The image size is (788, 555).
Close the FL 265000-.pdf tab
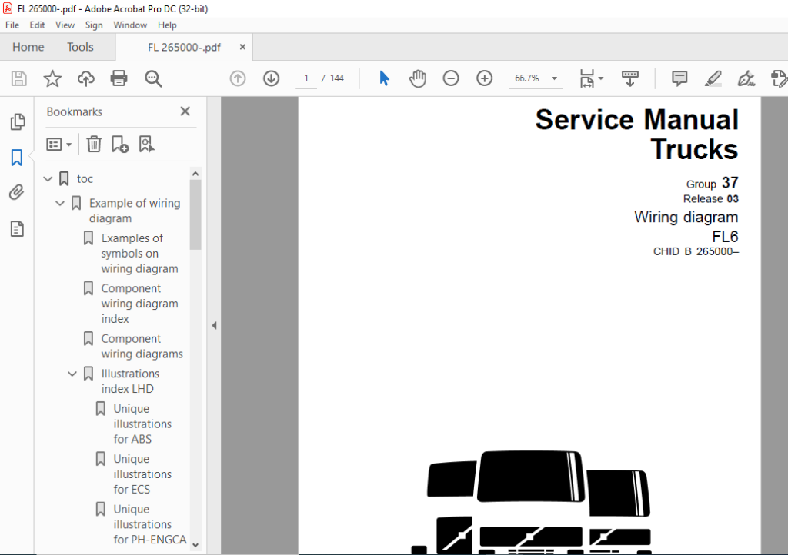[242, 47]
